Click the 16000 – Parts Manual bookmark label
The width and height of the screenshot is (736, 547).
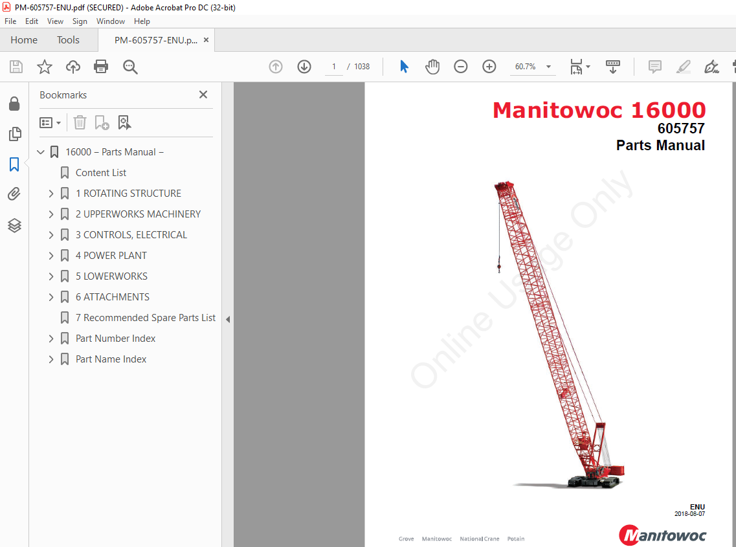coord(115,152)
